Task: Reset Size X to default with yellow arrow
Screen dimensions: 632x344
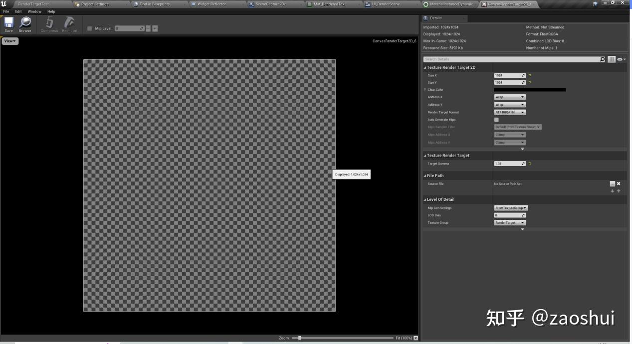Action: coord(529,75)
